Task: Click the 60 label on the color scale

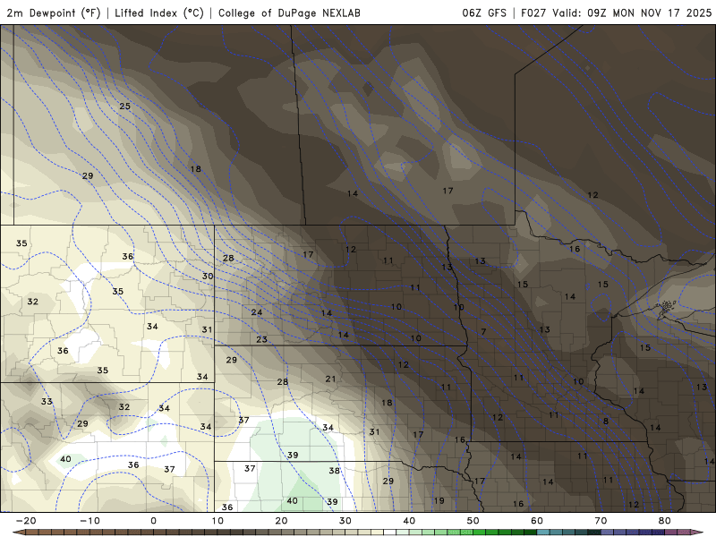Action: point(537,521)
